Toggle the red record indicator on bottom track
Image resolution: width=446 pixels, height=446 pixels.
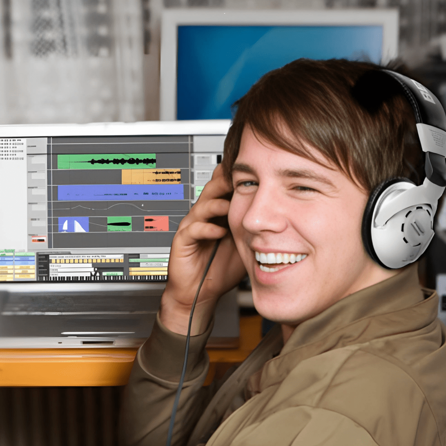39,239
